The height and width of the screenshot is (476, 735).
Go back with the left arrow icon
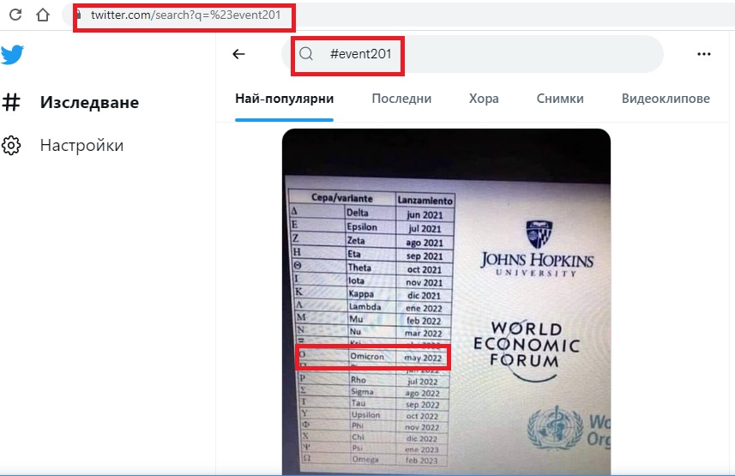(238, 54)
